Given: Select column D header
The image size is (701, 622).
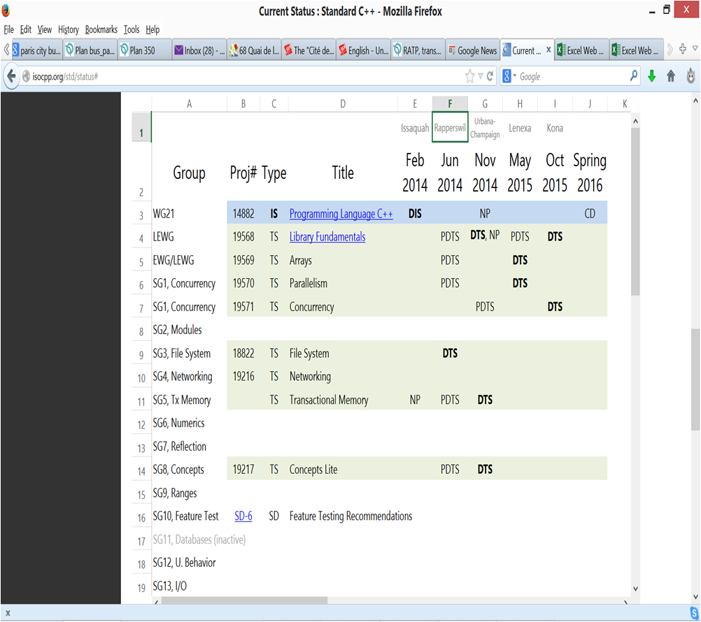Looking at the screenshot, I should 342,103.
